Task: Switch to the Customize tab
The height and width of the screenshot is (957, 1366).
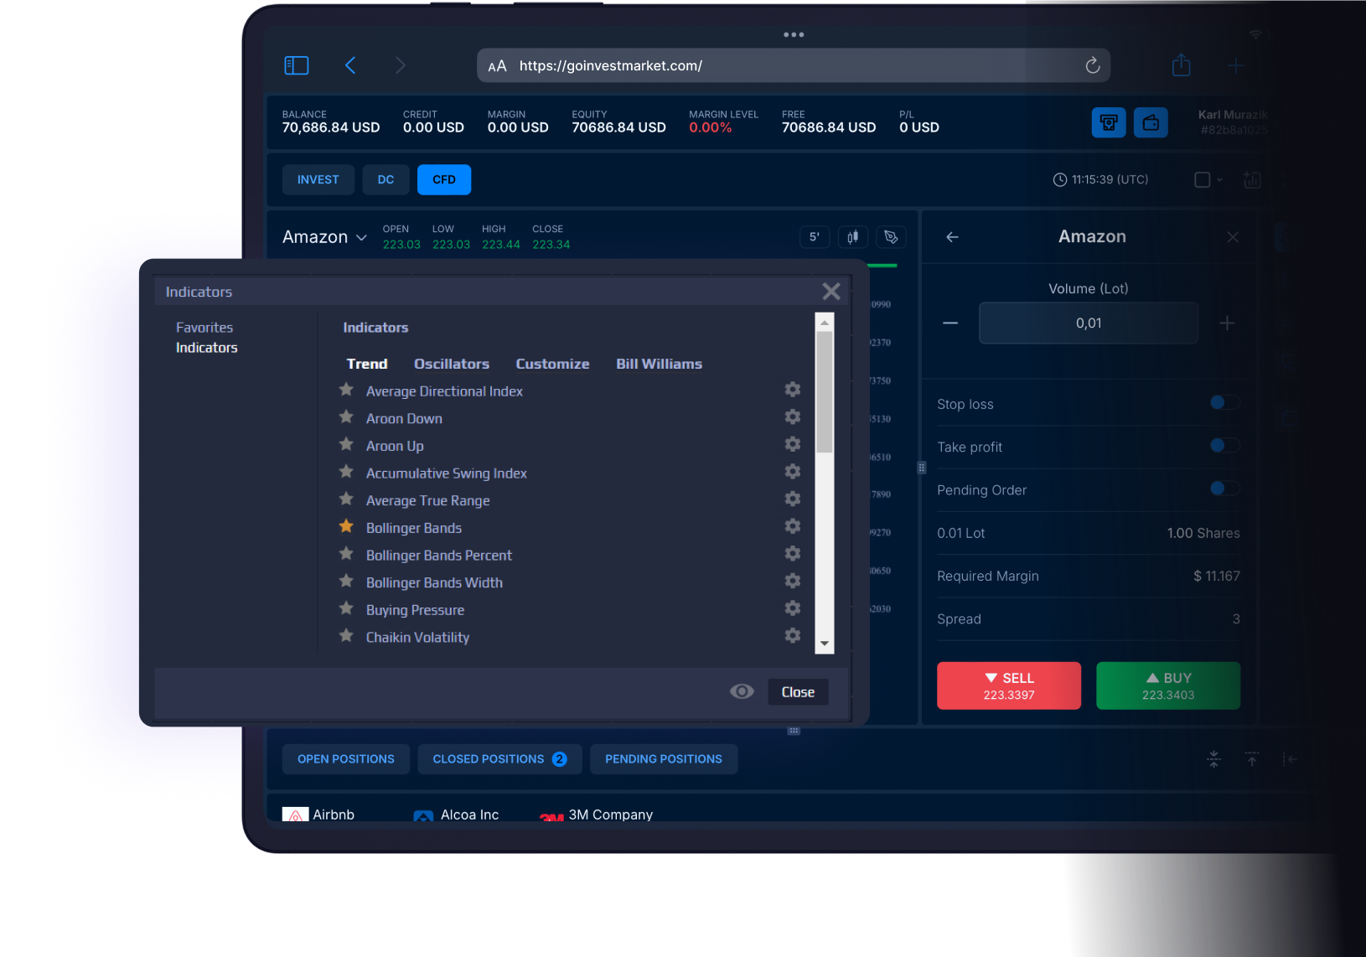Action: click(552, 364)
